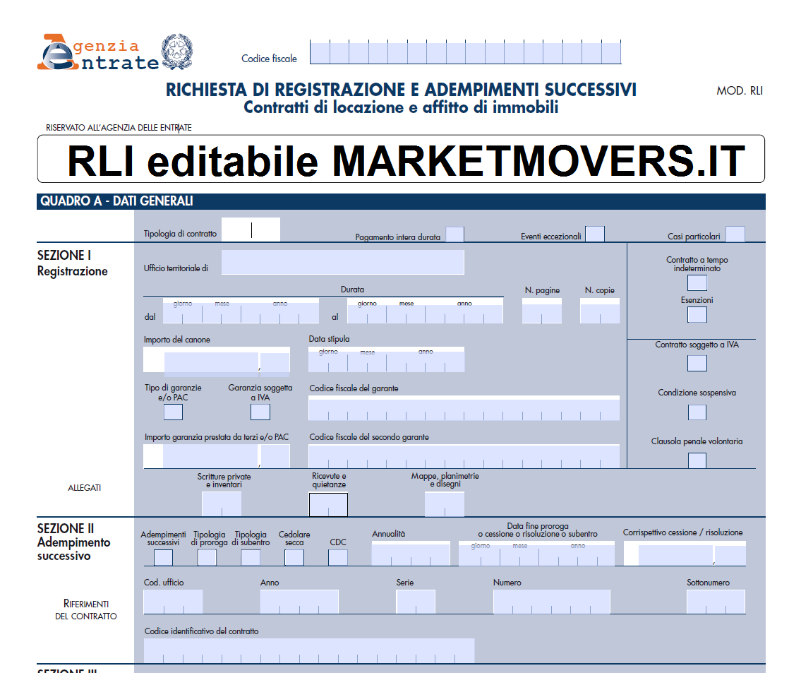Click the RLI editabile MARKETMOVERS.IT banner

pyautogui.click(x=401, y=160)
